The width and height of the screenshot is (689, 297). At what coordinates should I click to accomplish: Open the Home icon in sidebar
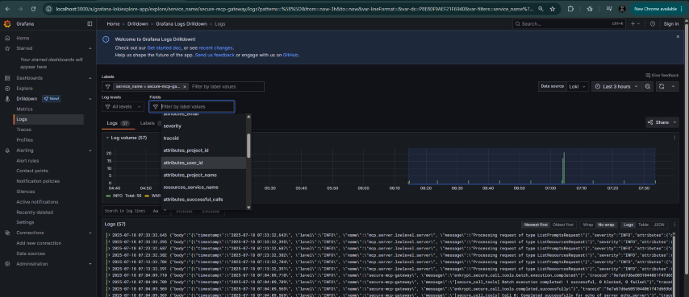click(x=7, y=38)
